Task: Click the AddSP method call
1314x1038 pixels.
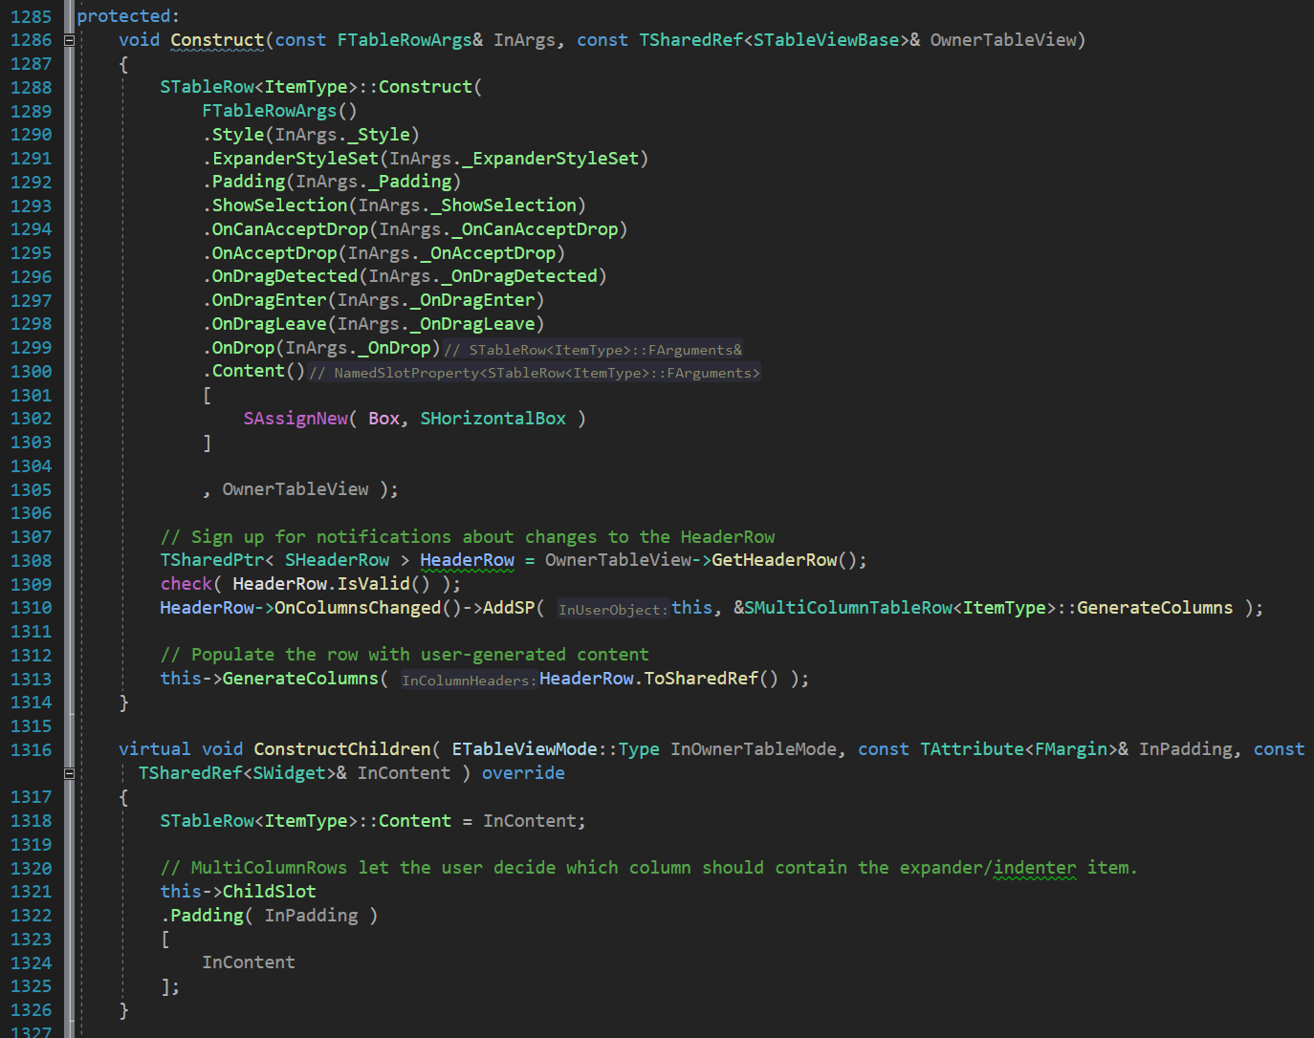Action: tap(509, 608)
